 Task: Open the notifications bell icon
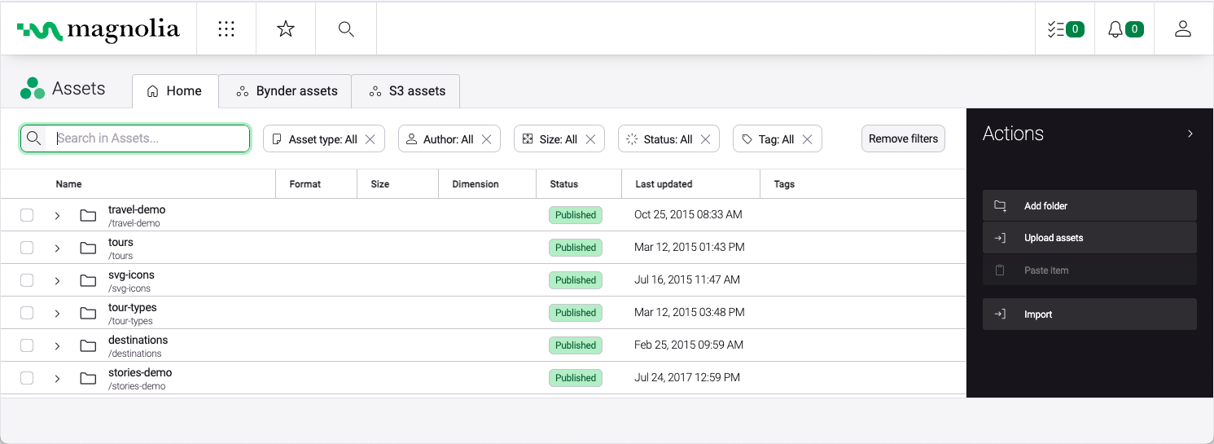[x=1124, y=29]
